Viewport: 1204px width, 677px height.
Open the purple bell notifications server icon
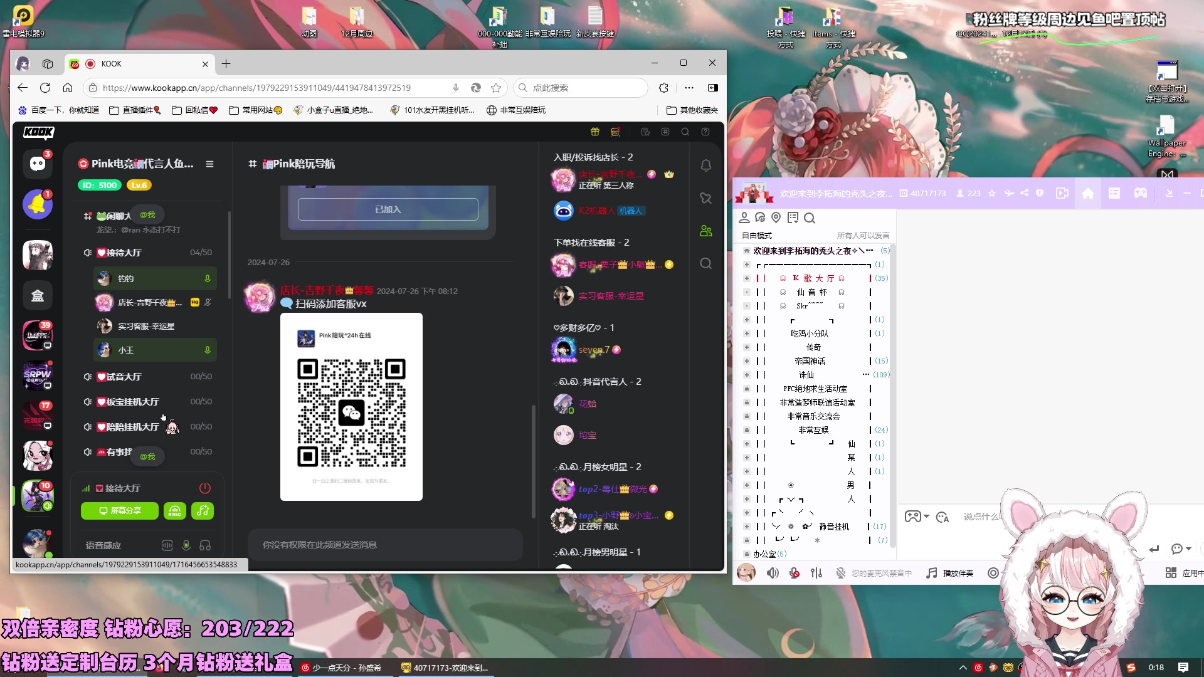(38, 204)
